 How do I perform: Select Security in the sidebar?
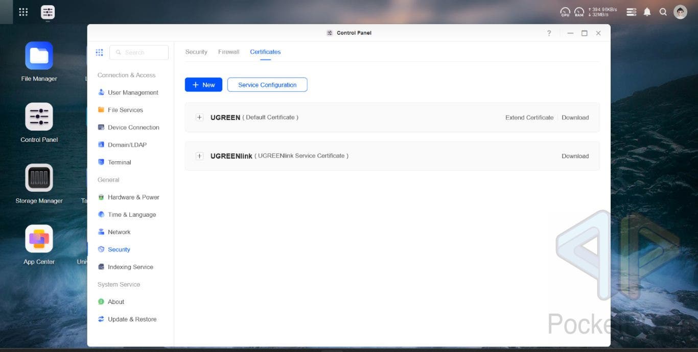114,249
